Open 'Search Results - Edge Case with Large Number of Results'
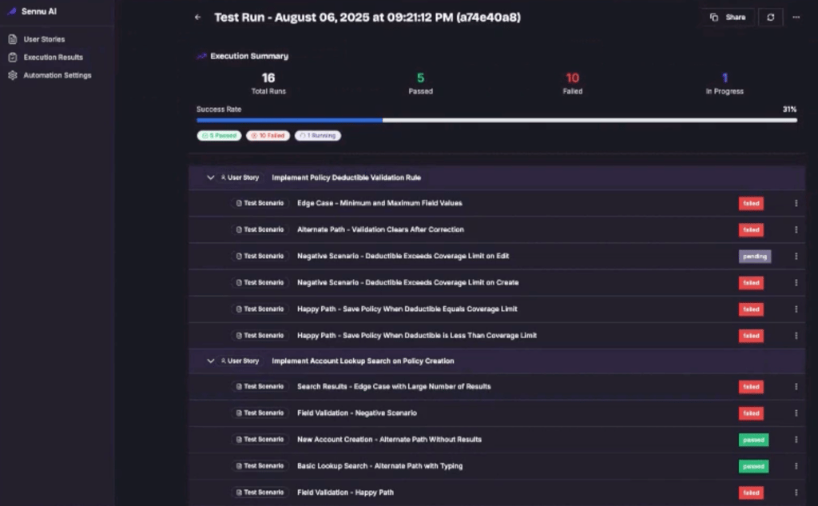 click(393, 387)
